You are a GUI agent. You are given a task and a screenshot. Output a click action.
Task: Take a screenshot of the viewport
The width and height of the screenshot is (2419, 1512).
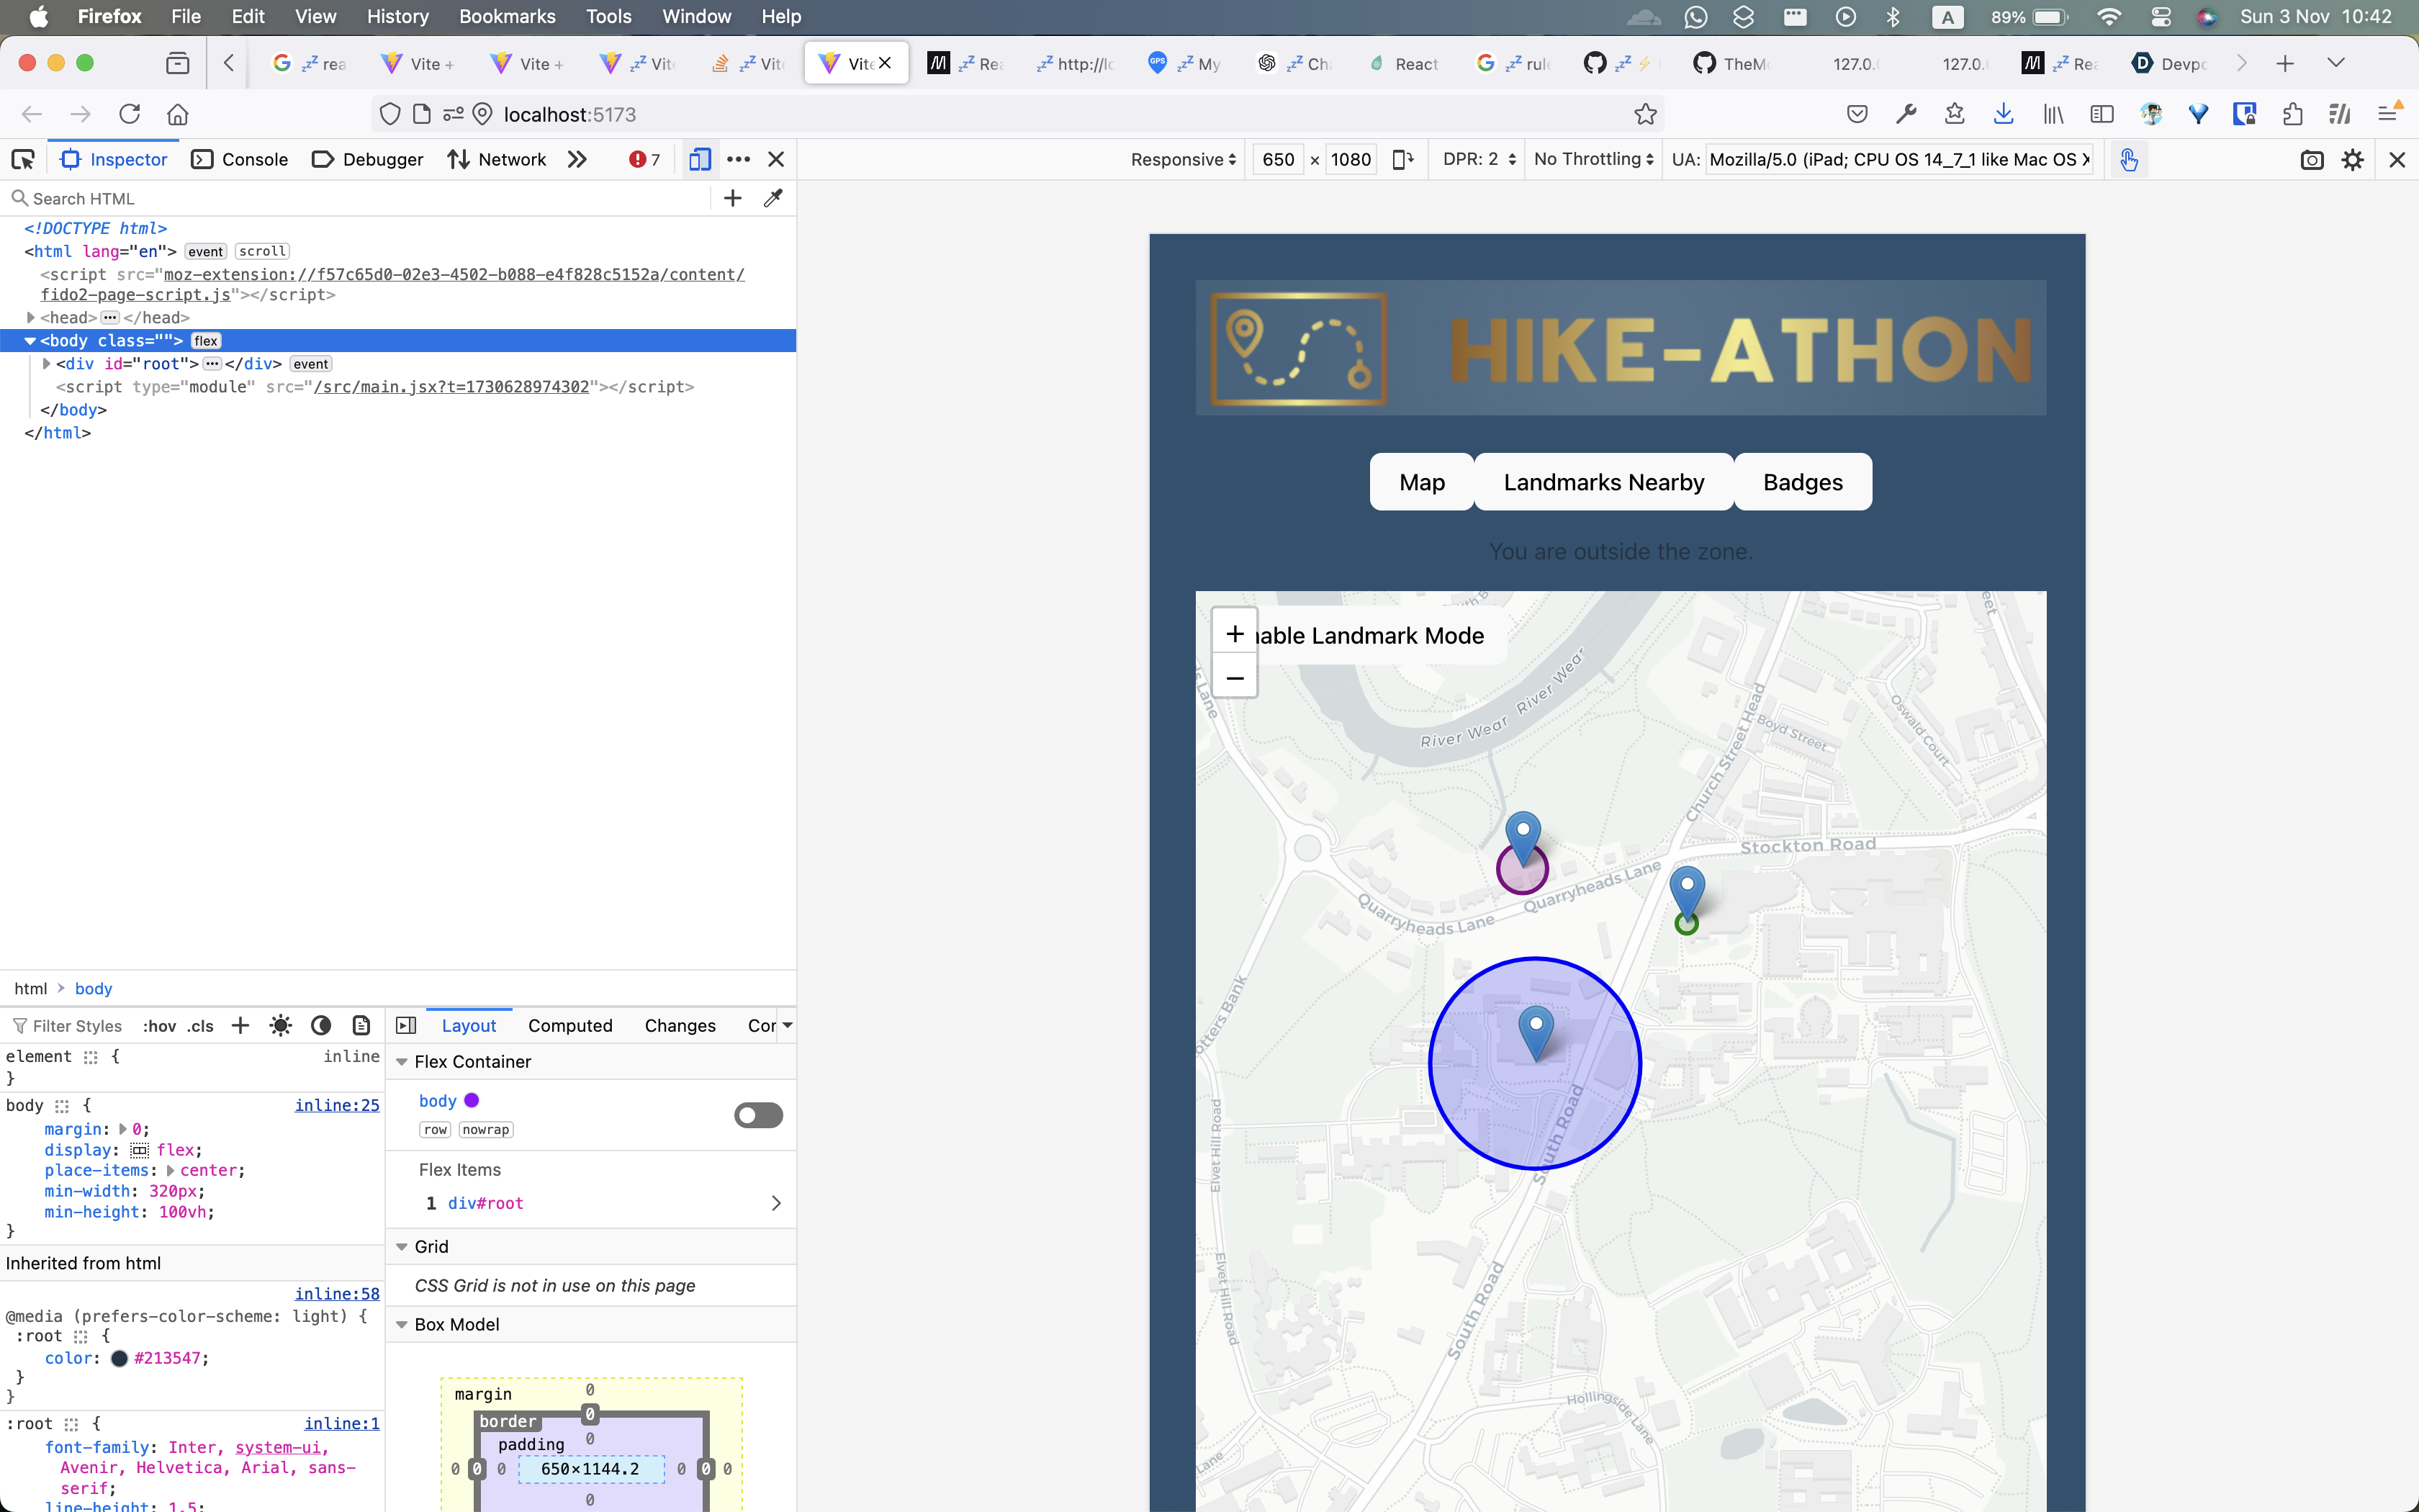click(2311, 160)
